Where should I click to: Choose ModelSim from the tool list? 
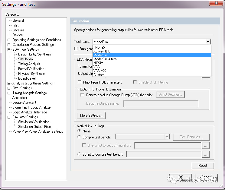click(x=152, y=55)
